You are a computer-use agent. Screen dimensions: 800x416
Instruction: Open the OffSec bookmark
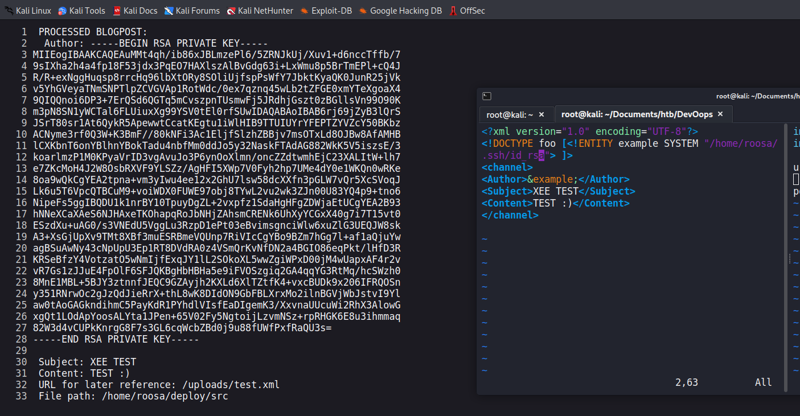467,10
